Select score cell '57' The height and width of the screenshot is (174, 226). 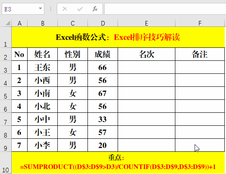(103, 132)
